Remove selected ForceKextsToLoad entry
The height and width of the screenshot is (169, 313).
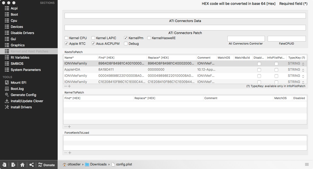click(66, 153)
